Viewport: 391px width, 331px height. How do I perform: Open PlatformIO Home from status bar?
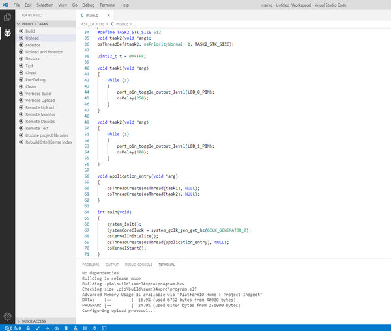(x=28, y=328)
